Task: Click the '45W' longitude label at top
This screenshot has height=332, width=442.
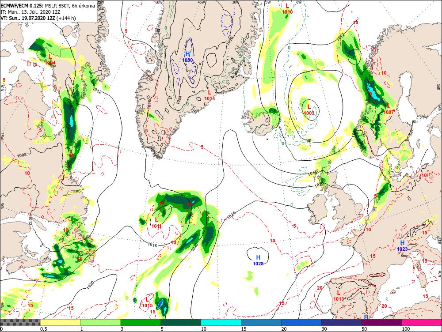Action: click(x=201, y=2)
